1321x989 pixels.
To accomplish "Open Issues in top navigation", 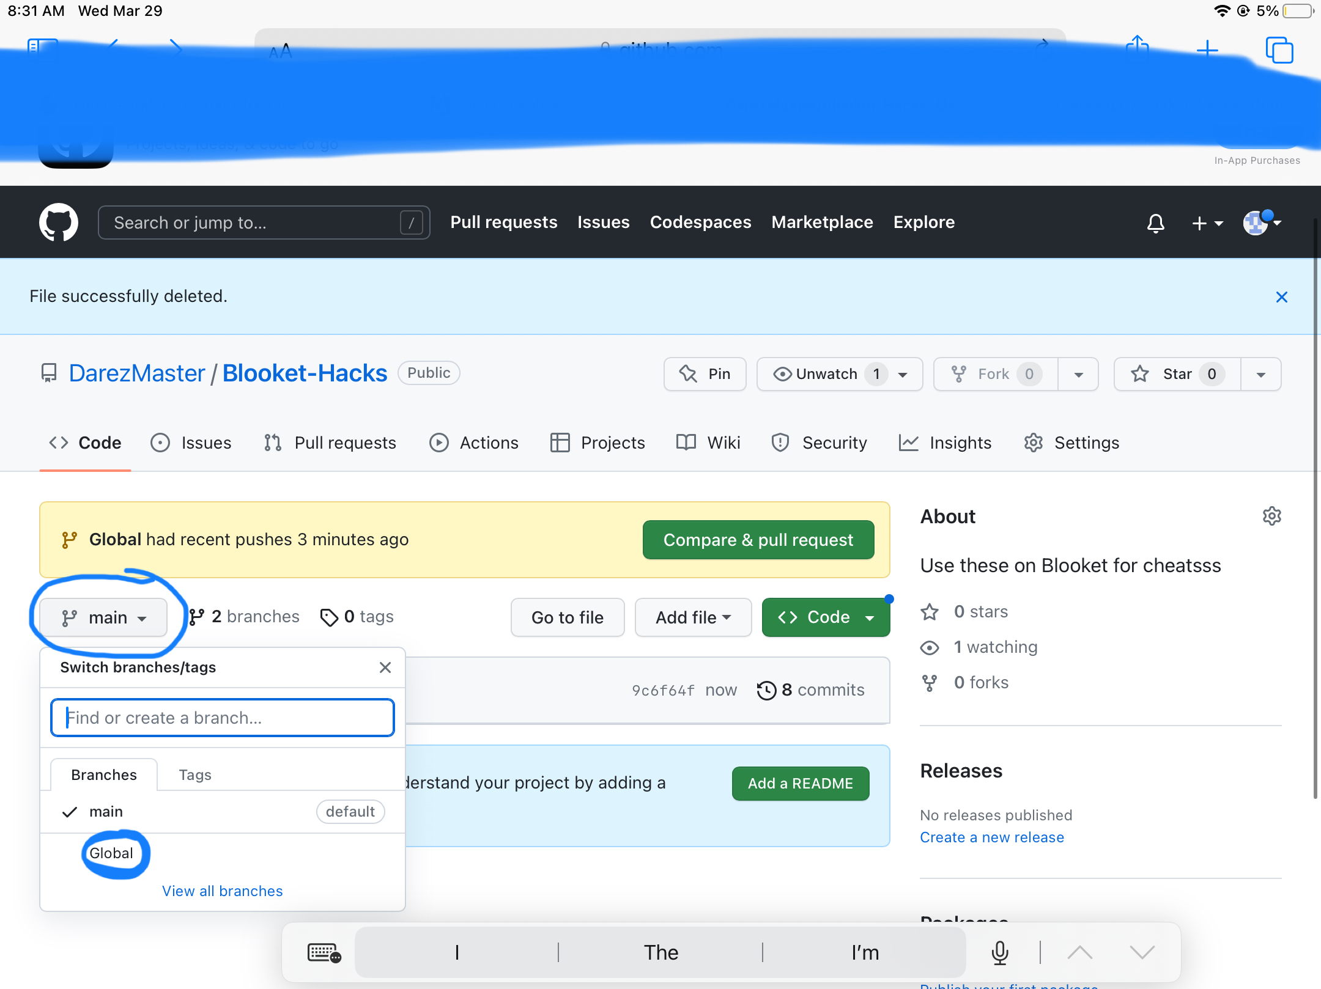I will (x=604, y=222).
